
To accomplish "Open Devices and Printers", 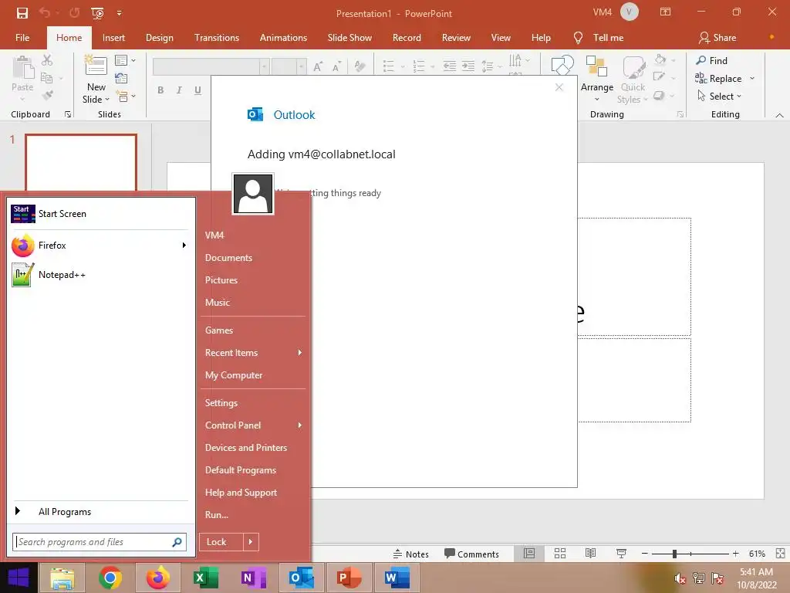I will pyautogui.click(x=246, y=448).
